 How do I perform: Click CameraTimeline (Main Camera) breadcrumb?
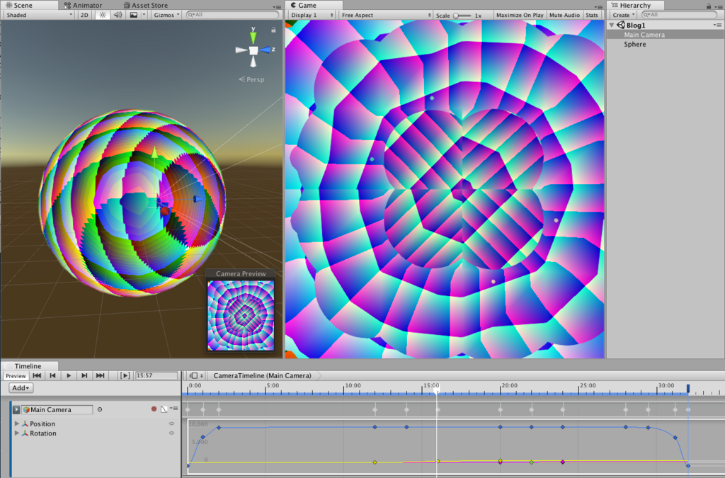click(x=262, y=376)
